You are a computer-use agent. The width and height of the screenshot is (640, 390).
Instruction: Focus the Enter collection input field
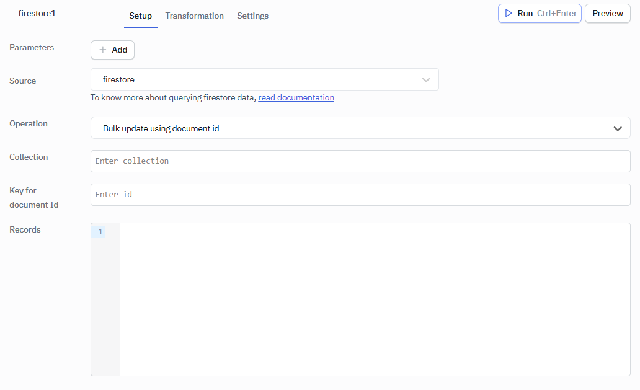[x=360, y=161]
